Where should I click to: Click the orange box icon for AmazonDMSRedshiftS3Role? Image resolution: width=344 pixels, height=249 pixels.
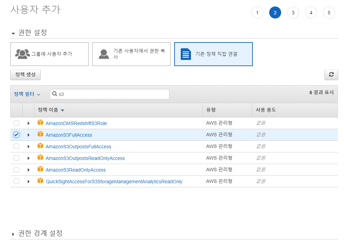pos(40,122)
